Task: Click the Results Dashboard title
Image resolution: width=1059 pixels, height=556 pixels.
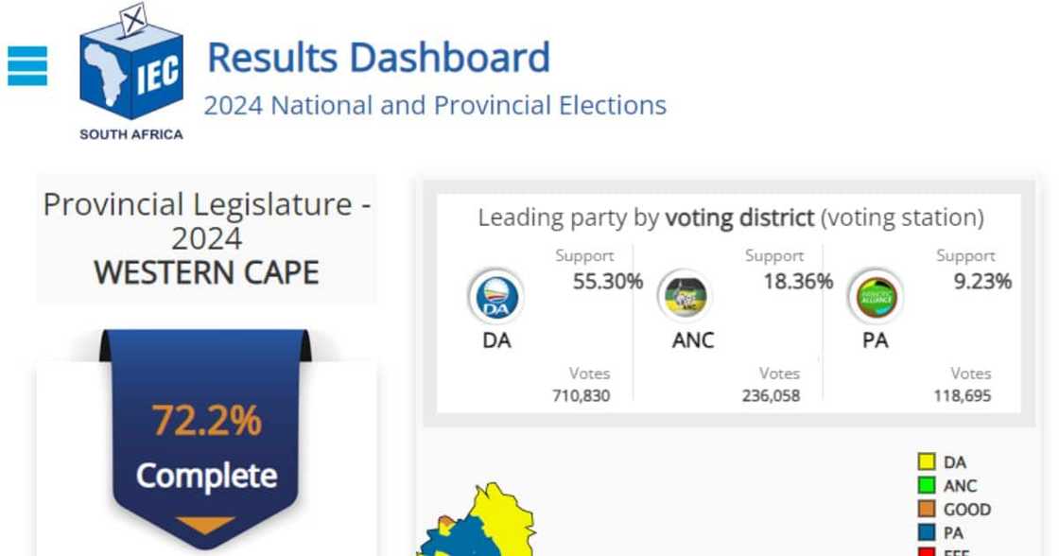Action: point(378,57)
